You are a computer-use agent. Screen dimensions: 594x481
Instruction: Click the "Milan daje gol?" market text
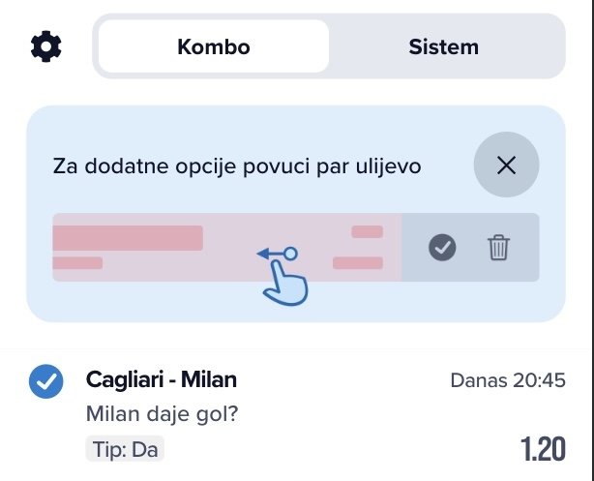(163, 414)
